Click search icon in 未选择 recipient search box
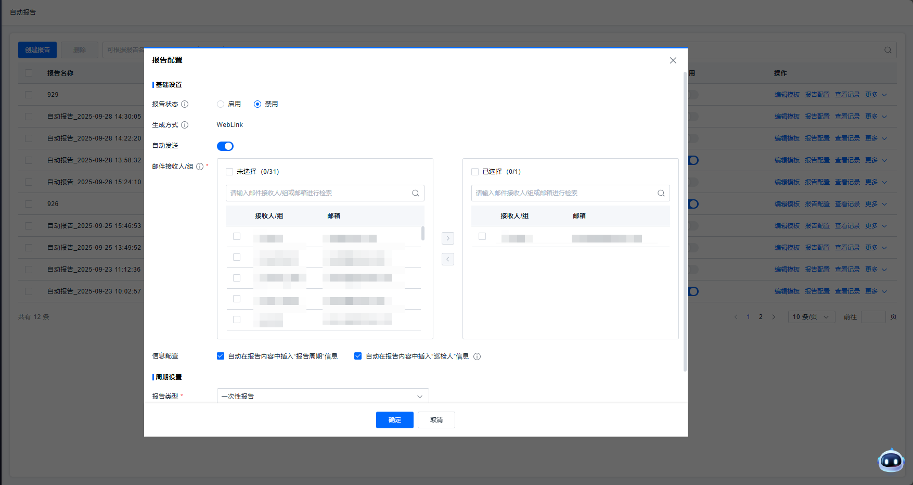Screen dimensions: 913x485 coord(416,193)
